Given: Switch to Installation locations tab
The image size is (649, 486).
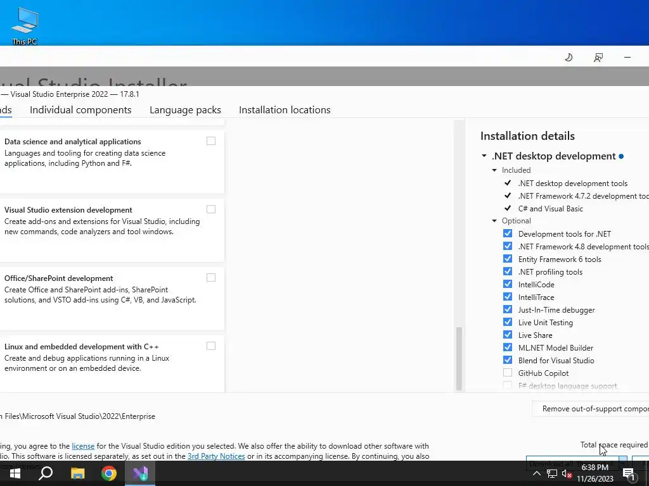Looking at the screenshot, I should click(285, 110).
